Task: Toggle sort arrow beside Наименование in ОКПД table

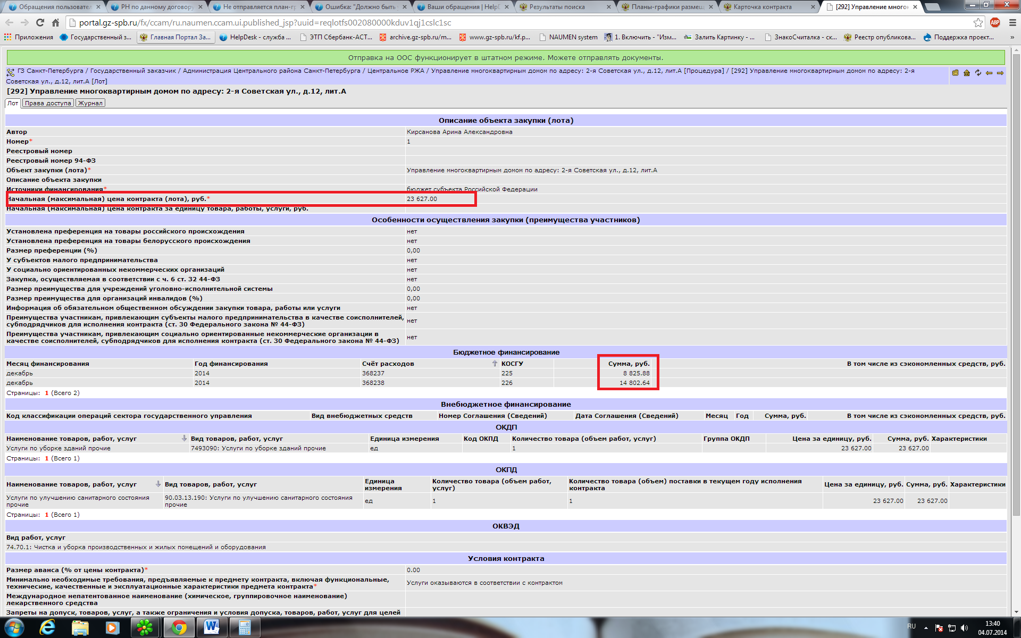Action: (158, 484)
